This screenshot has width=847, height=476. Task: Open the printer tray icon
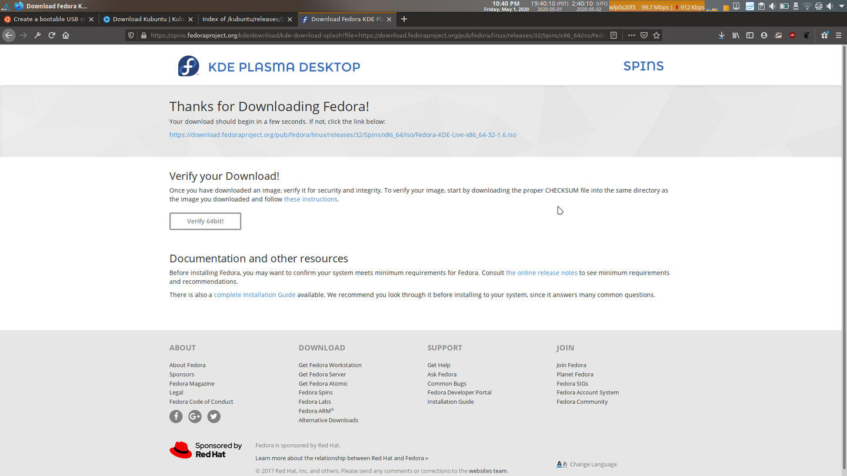(819, 6)
